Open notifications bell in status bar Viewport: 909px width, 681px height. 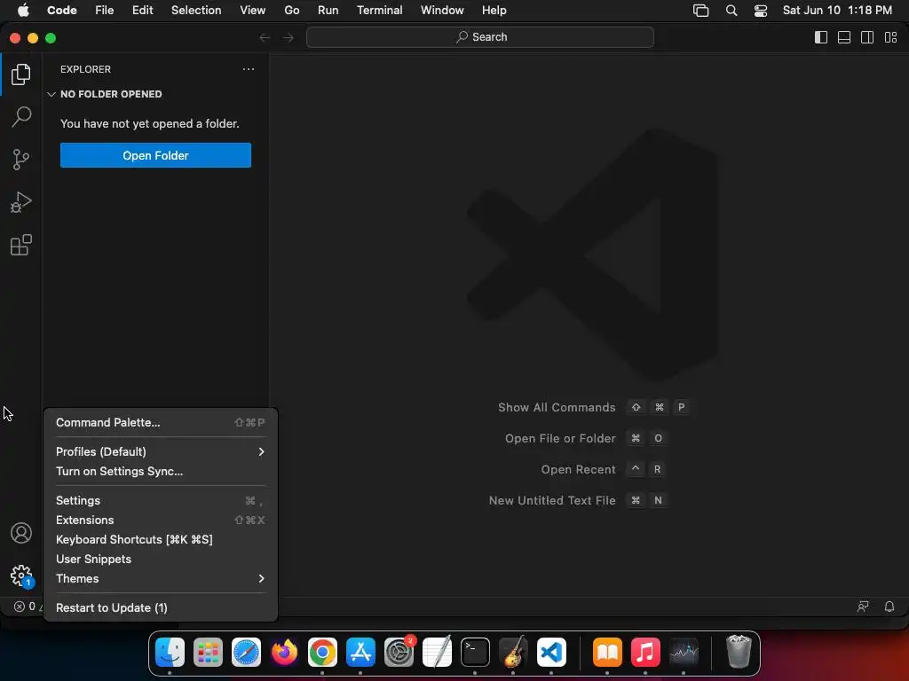point(889,607)
